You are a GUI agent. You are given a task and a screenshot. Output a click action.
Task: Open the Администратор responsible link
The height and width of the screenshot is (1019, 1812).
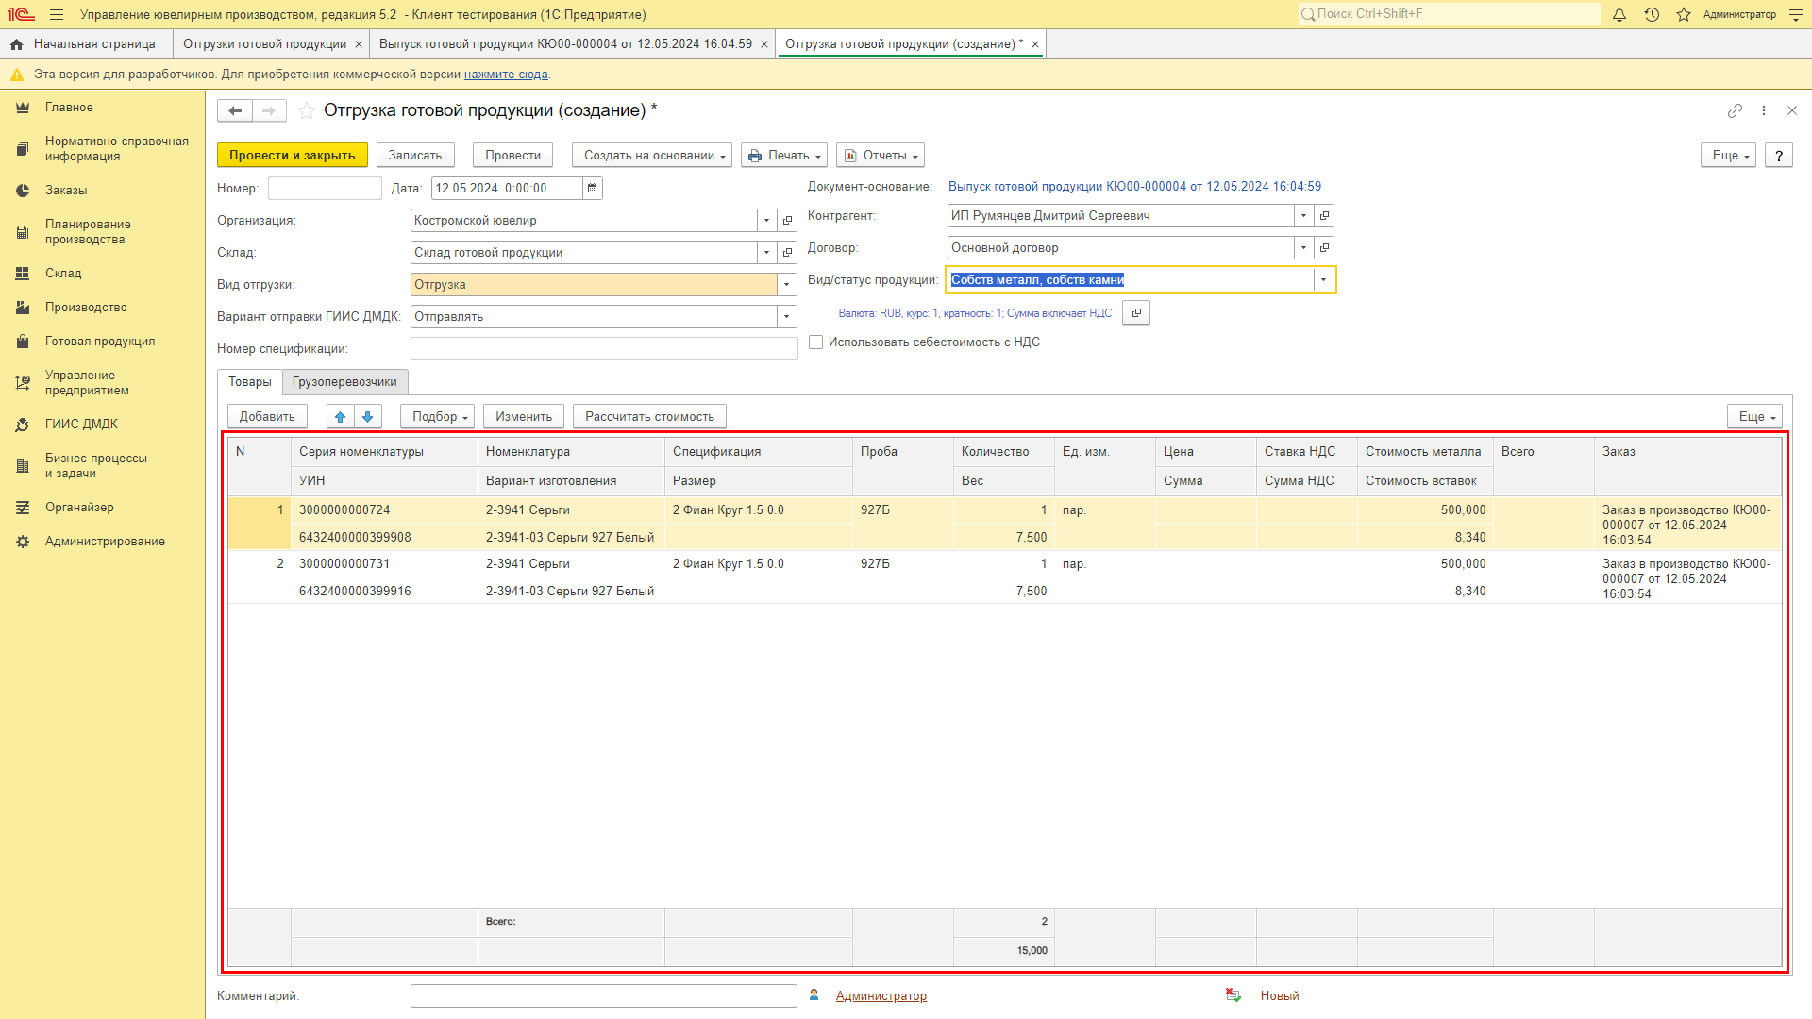pyautogui.click(x=881, y=996)
